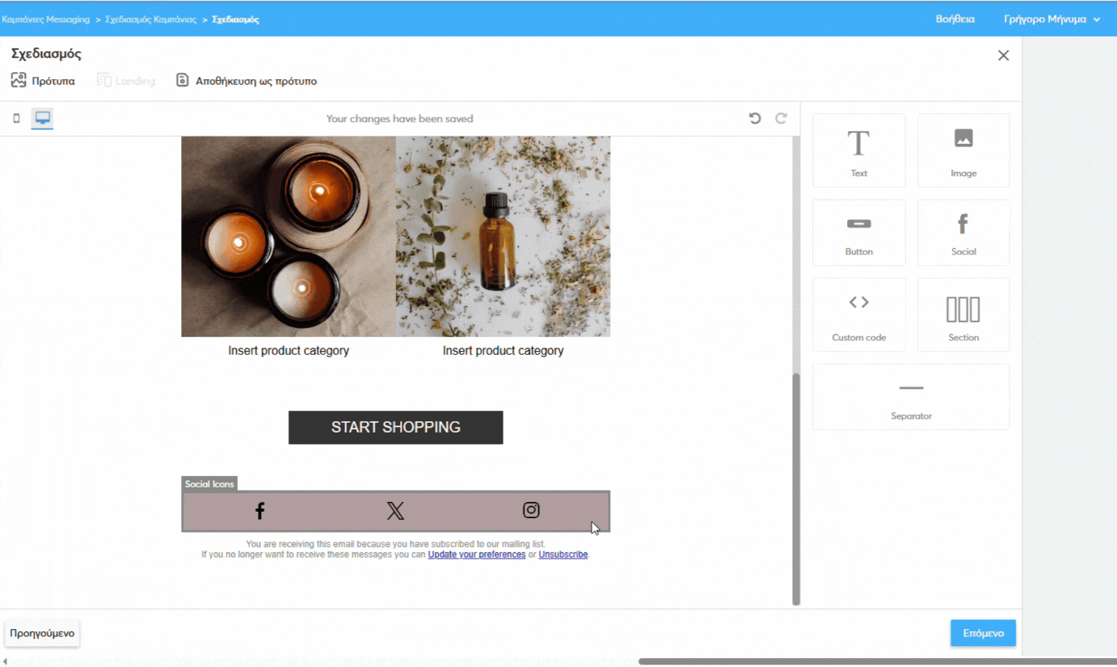Switch to mobile preview mode

pos(15,118)
